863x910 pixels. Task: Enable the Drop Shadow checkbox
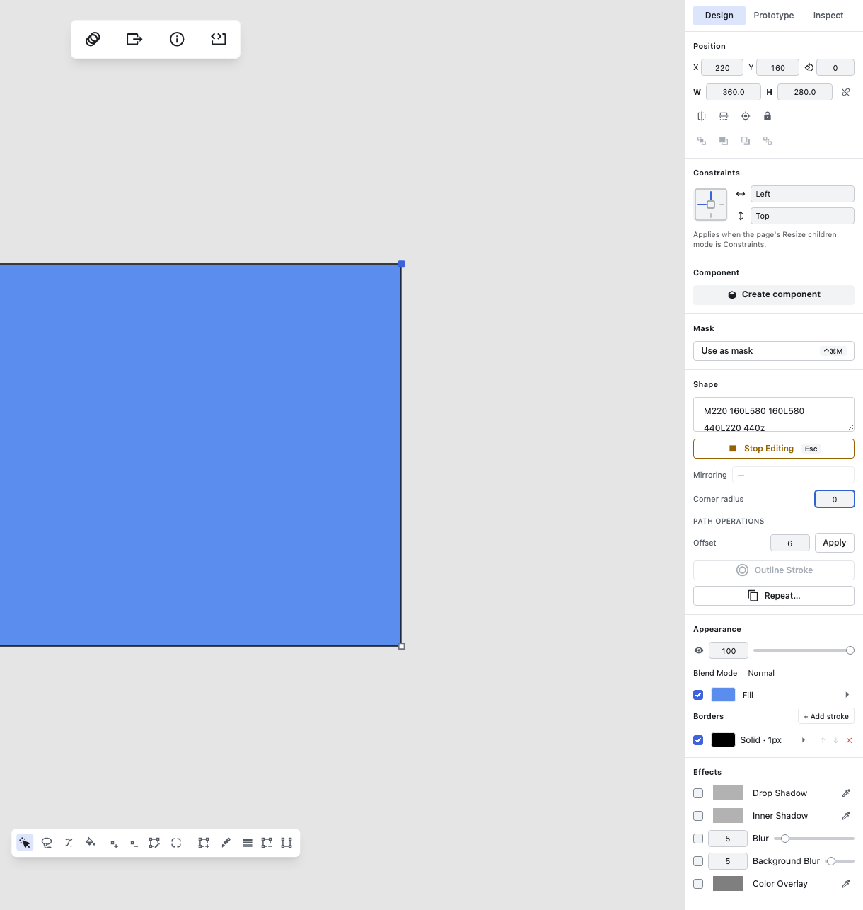[698, 793]
